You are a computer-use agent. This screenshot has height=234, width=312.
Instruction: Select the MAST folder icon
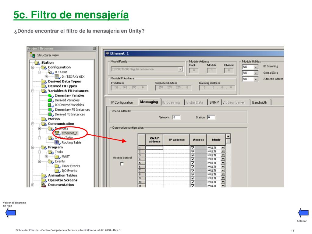point(58,157)
